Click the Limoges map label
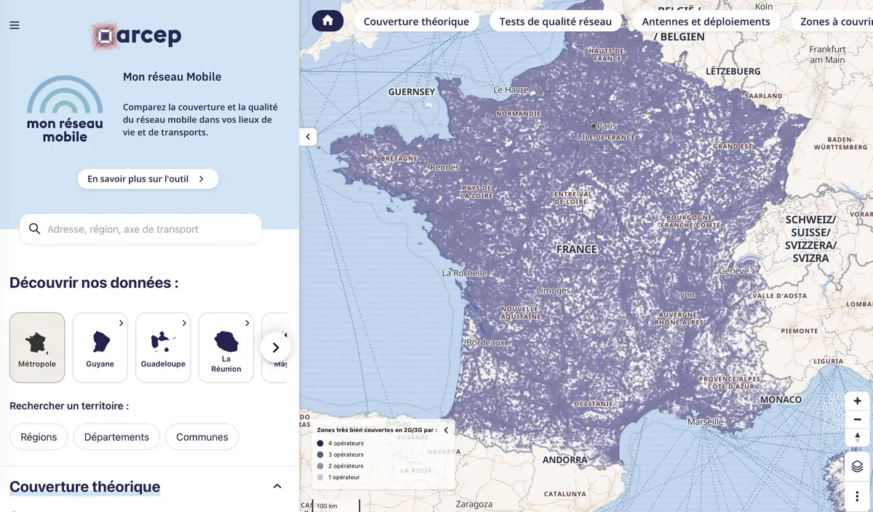This screenshot has height=512, width=873. [x=554, y=290]
